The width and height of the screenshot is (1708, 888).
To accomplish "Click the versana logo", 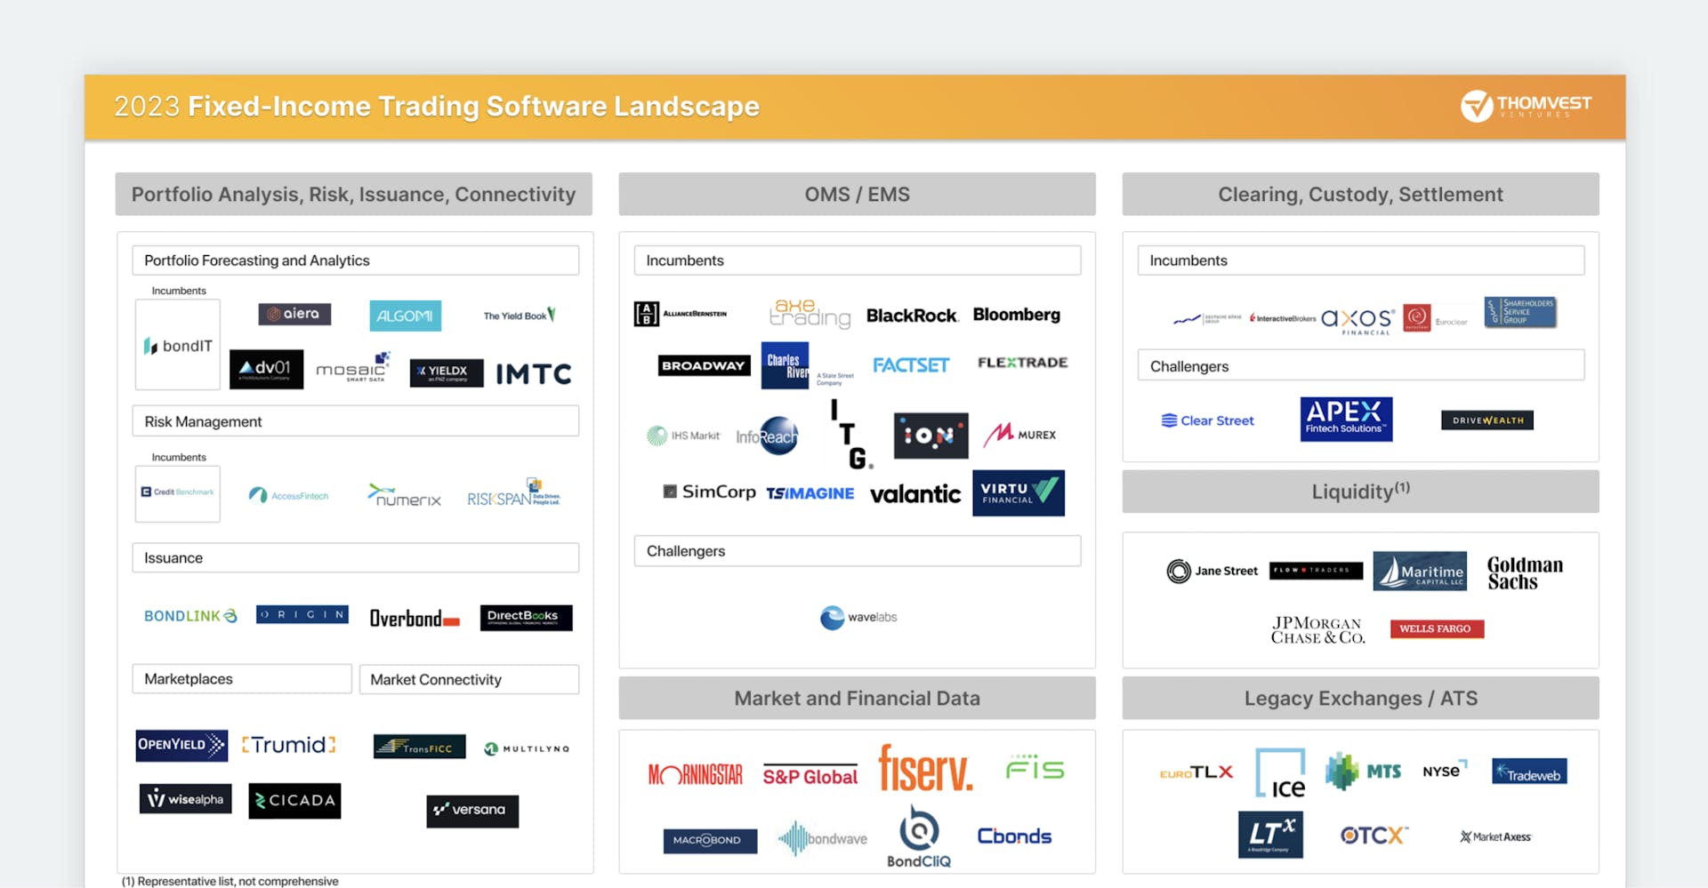I will pos(472,810).
